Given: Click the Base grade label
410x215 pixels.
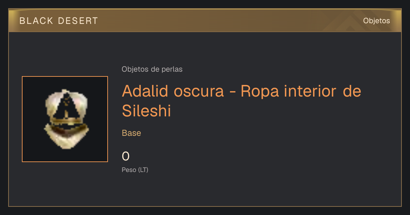Looking at the screenshot, I should 132,133.
